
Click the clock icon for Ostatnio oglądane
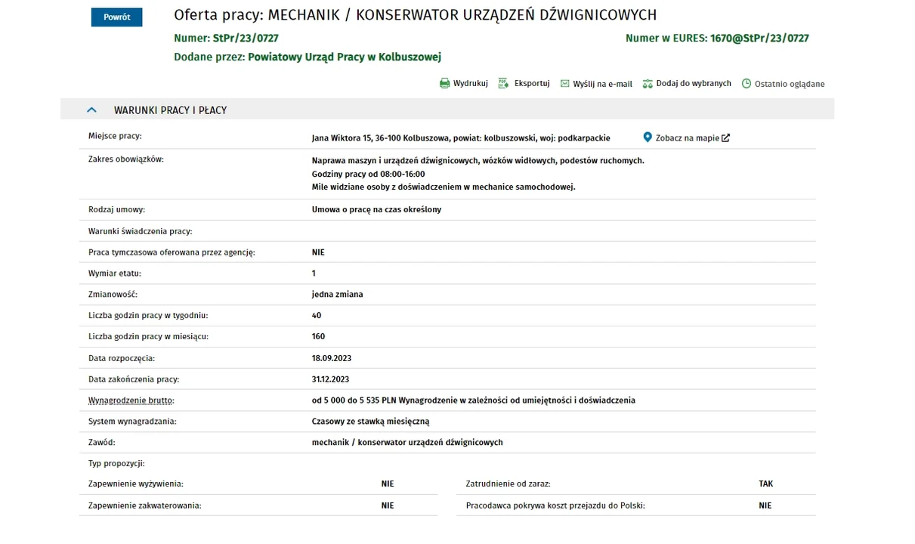[x=747, y=84]
